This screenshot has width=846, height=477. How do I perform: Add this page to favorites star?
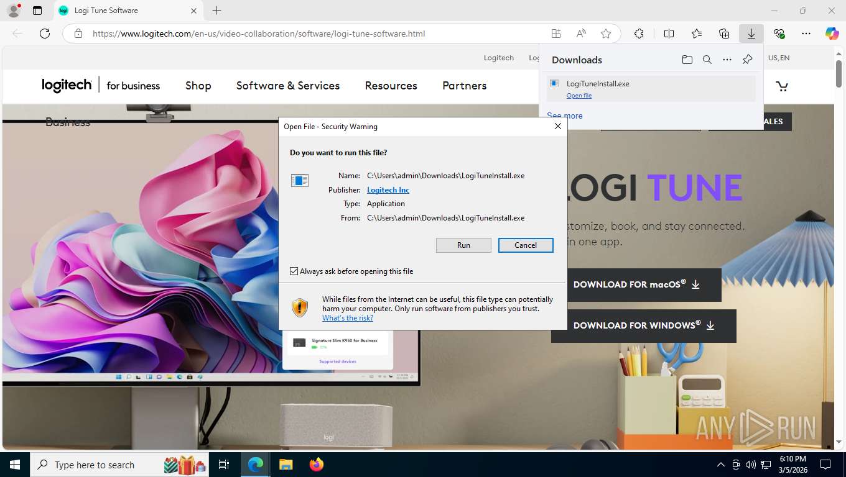click(606, 34)
